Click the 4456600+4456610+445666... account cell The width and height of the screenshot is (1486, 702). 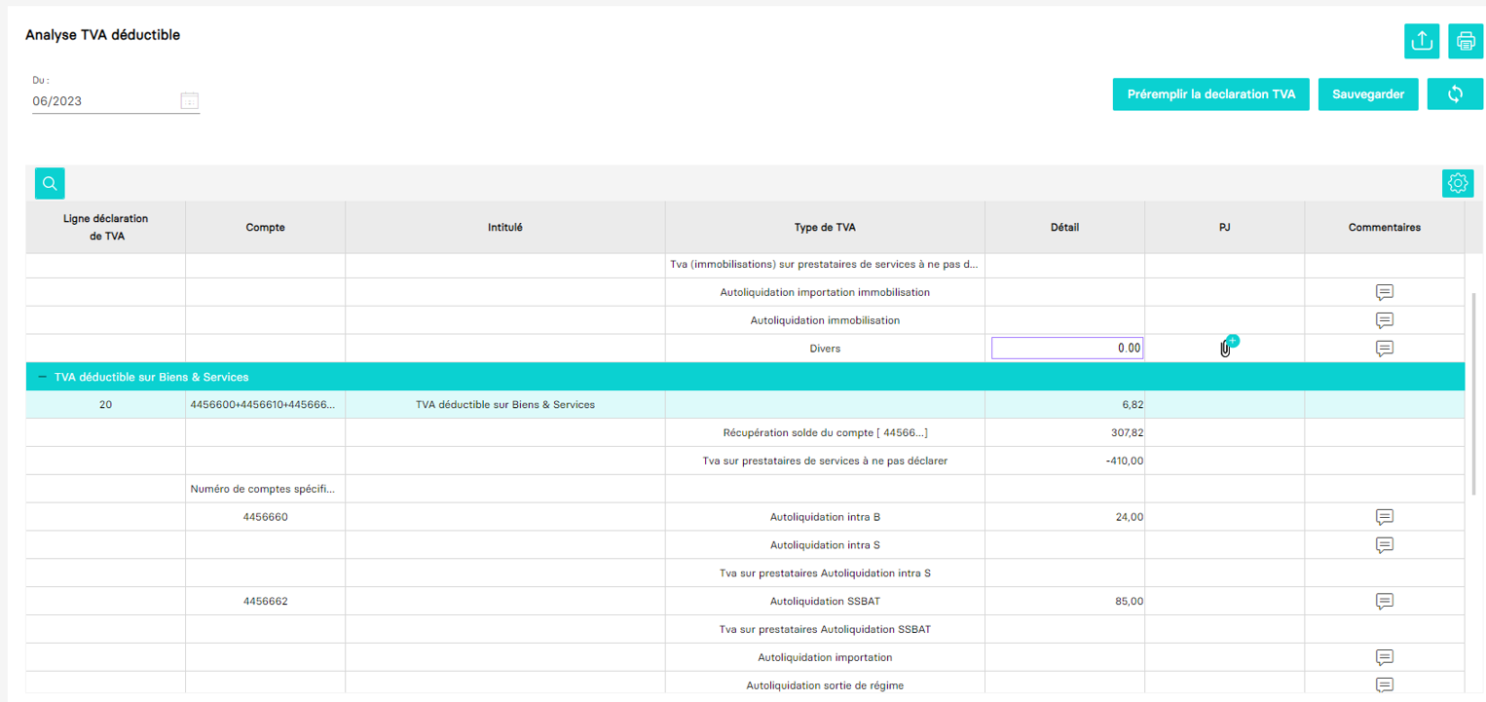(266, 404)
